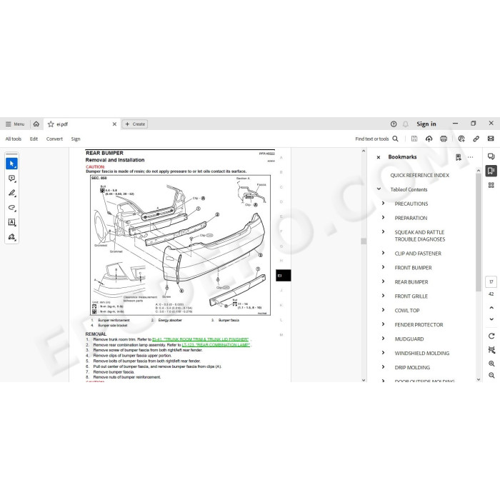The image size is (500, 500).
Task: Click the Bookmarks panel scrollbar
Action: point(479,232)
